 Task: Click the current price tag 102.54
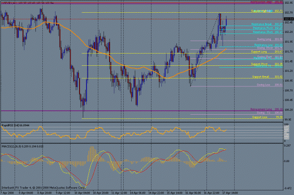click(x=288, y=19)
